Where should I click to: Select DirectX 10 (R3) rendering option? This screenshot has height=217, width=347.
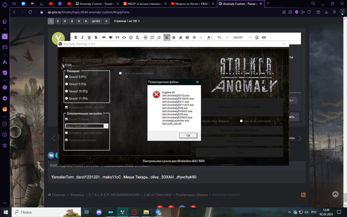point(67,91)
